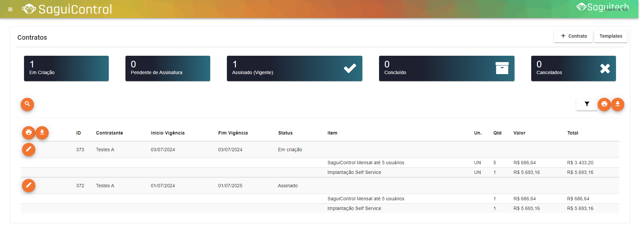Image resolution: width=640 pixels, height=233 pixels.
Task: Select the Em Criação status card
Action: point(66,68)
